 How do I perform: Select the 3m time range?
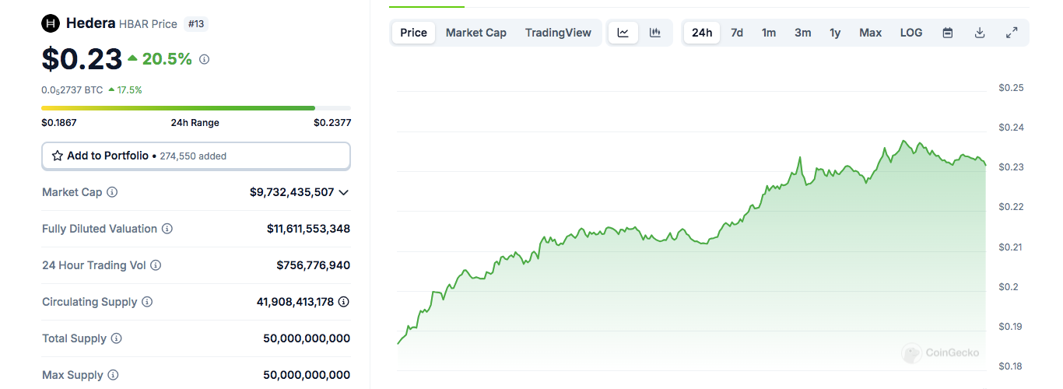[803, 33]
